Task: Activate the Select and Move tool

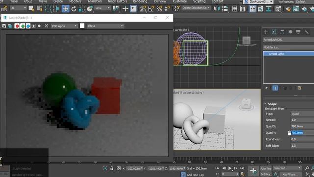Action: point(65,9)
